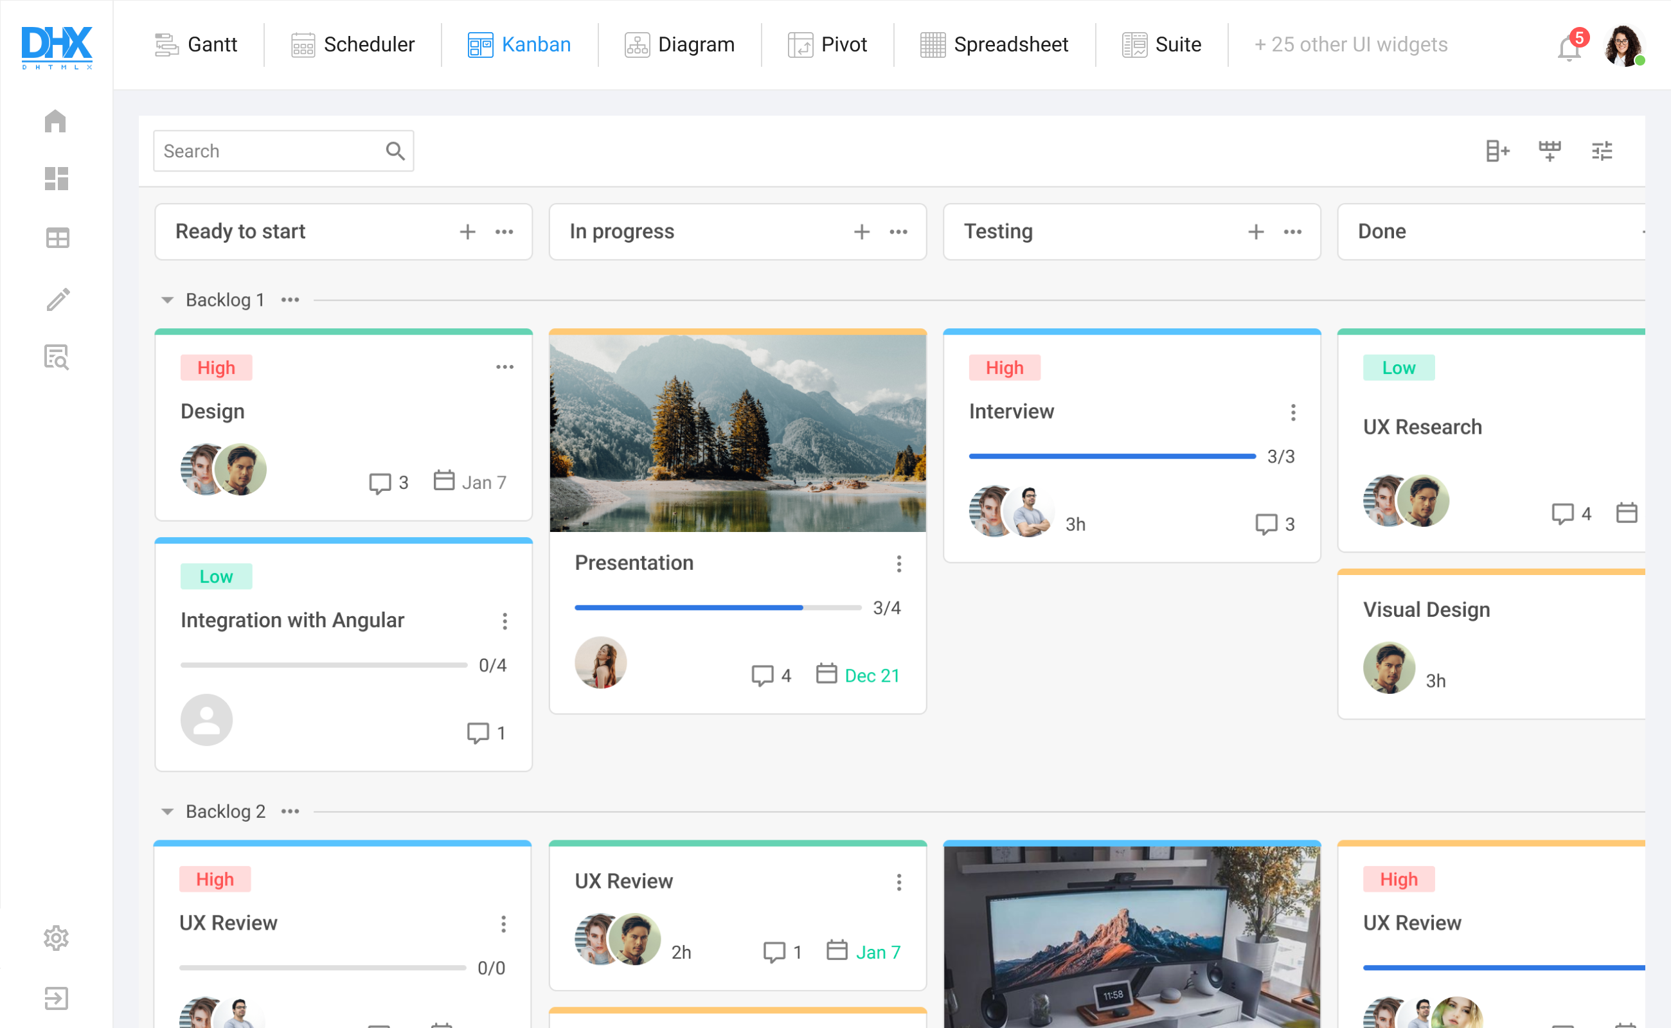The height and width of the screenshot is (1028, 1671).
Task: Open Backlog 2 row options
Action: tap(290, 811)
